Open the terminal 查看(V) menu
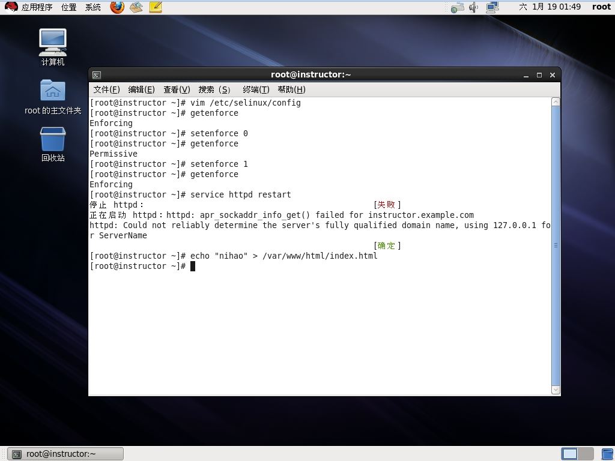 pos(177,90)
